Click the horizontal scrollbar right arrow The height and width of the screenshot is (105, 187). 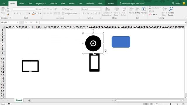pyautogui.click(x=183, y=101)
